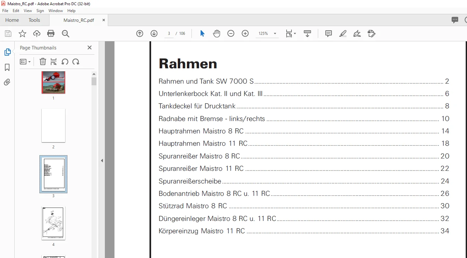The image size is (467, 258).
Task: Go to previous page with up arrow
Action: [x=140, y=34]
